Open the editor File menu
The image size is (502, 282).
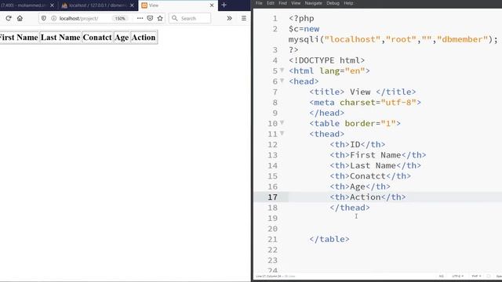pyautogui.click(x=259, y=3)
